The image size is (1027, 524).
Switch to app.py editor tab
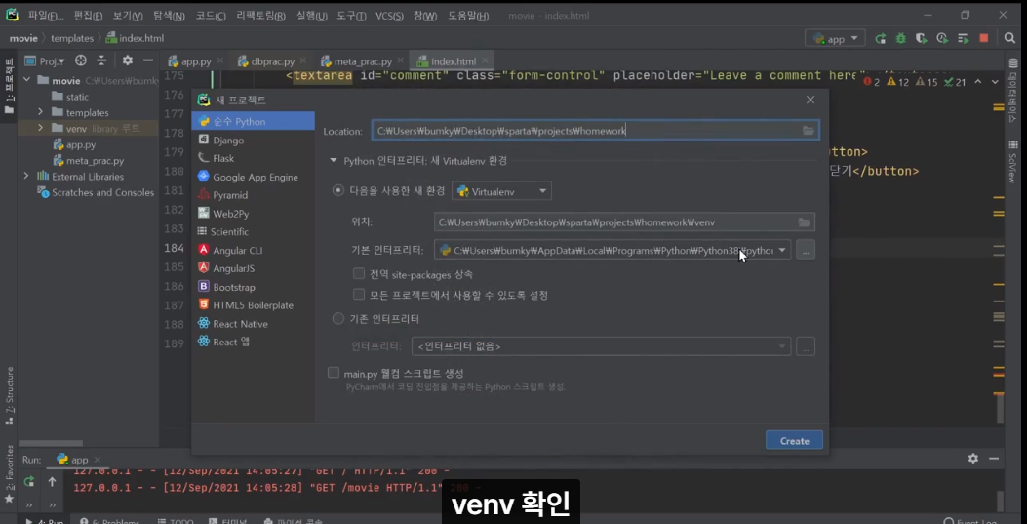[195, 61]
